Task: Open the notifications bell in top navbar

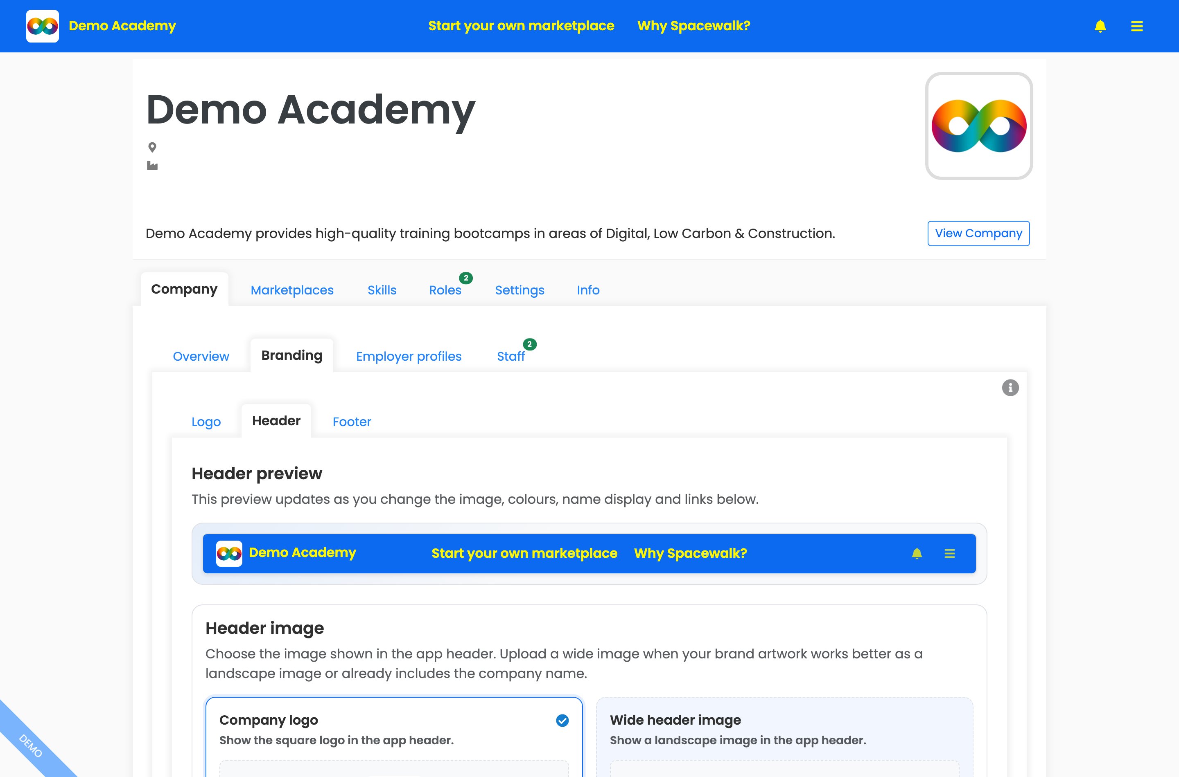Action: coord(1100,26)
